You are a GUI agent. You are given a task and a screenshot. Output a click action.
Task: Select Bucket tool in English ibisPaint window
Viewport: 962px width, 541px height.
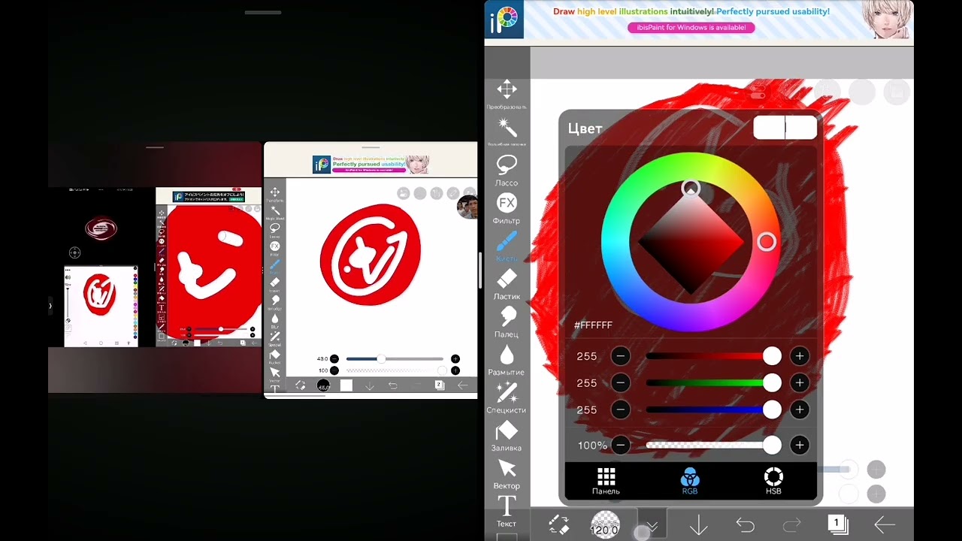click(275, 357)
